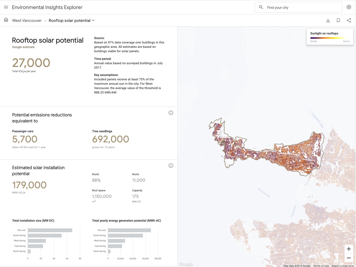This screenshot has height=267, width=356.
Task: Show info for Potential emissions reductions
Action: (171, 113)
